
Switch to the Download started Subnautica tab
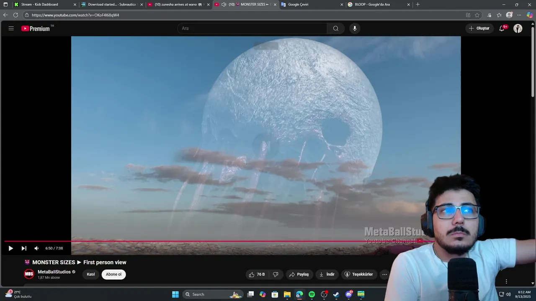[111, 5]
